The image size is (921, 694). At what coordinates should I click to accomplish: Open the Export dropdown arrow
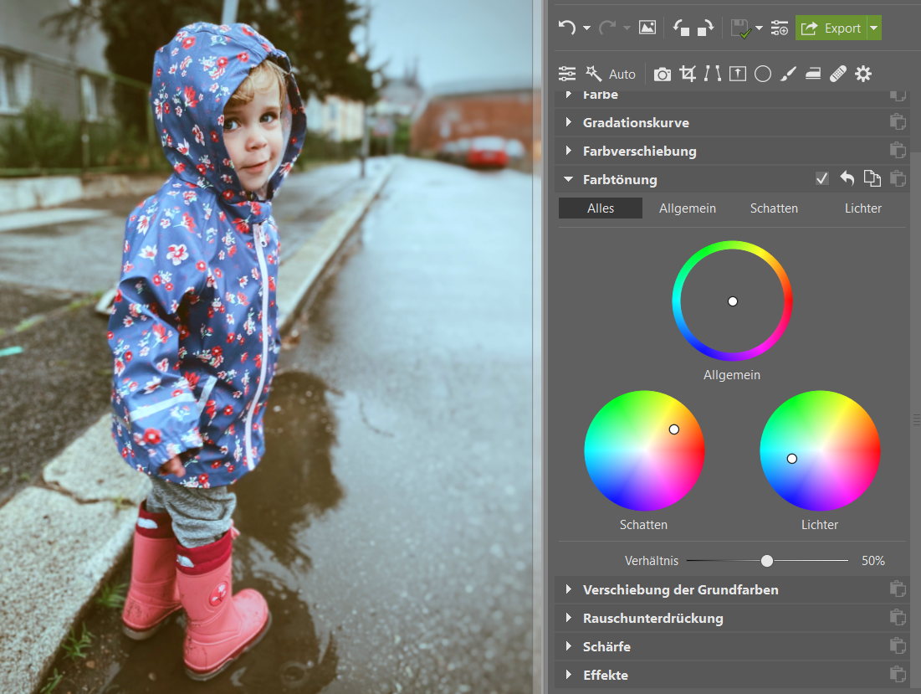click(x=874, y=28)
